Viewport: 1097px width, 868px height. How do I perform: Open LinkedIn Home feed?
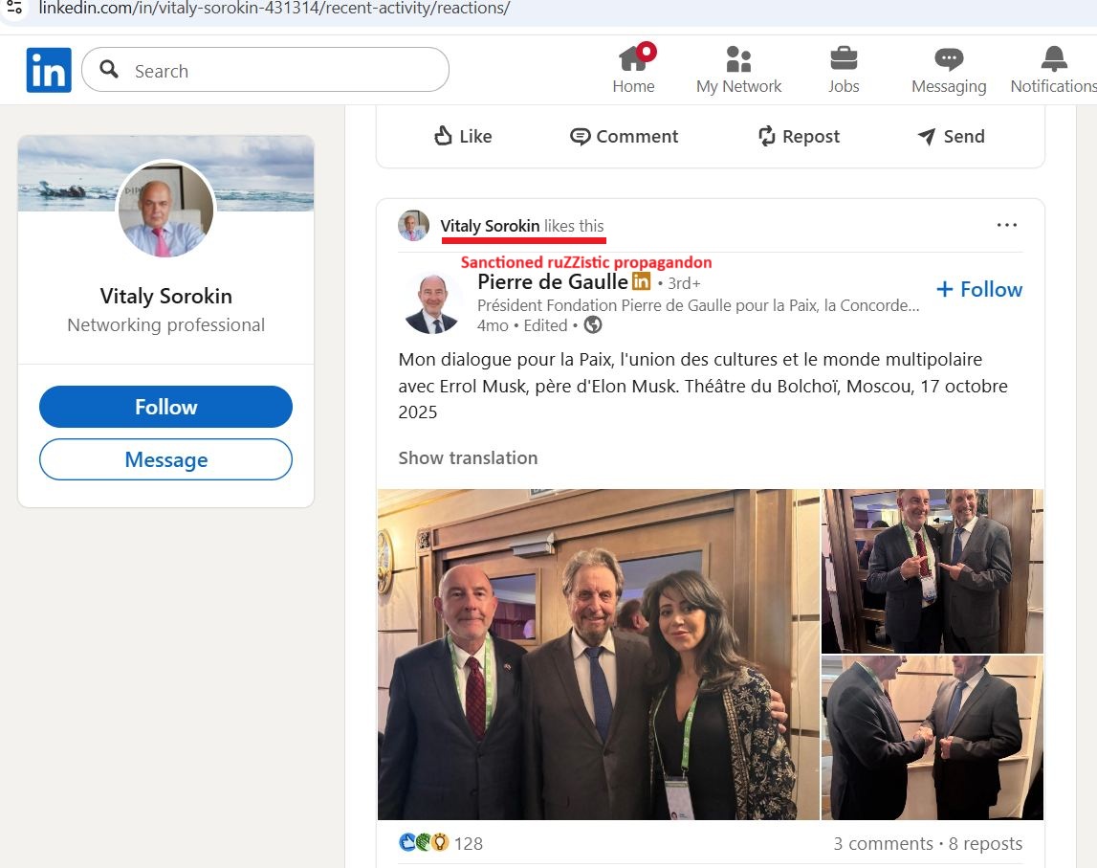(x=633, y=69)
